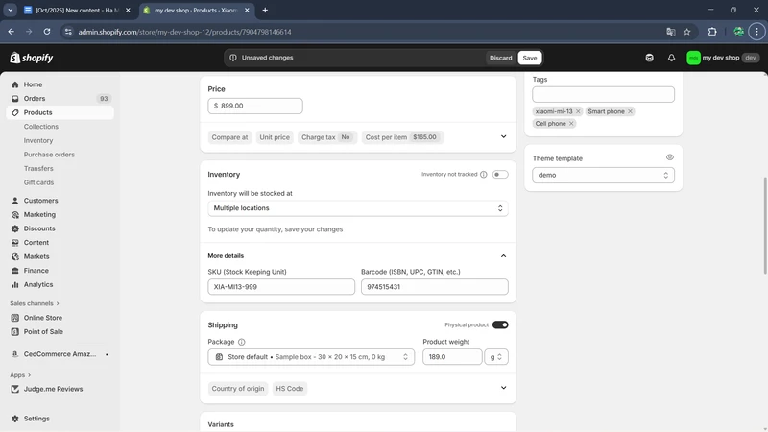
Task: Click the Package info icon
Action: 241,342
